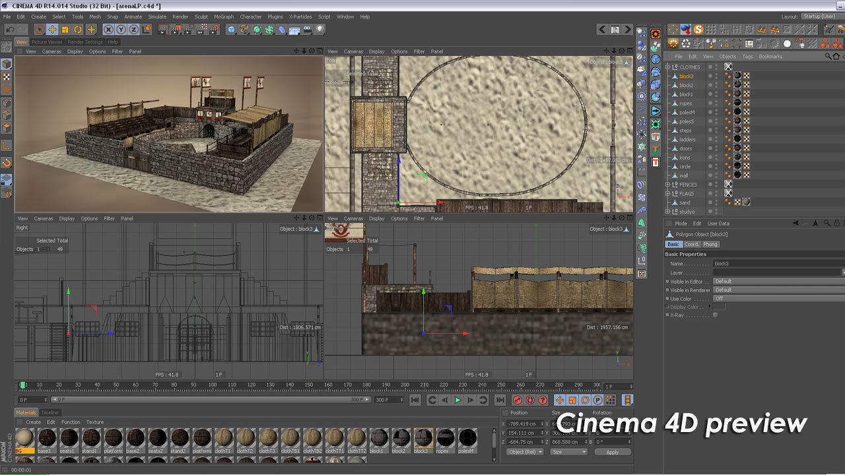Open the File menu
Image resolution: width=845 pixels, height=475 pixels.
(x=7, y=16)
